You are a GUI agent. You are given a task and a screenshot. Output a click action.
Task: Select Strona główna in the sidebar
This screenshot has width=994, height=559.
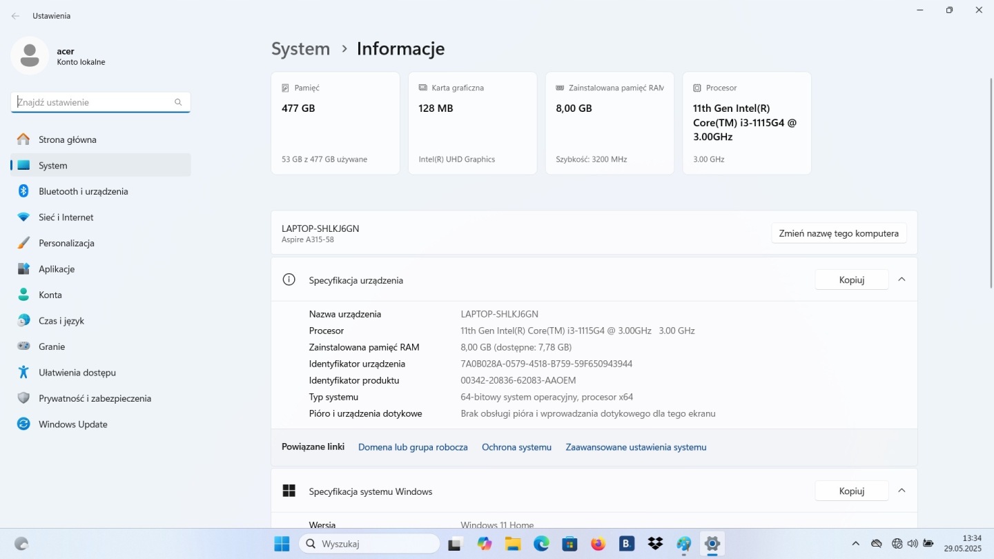pos(67,139)
